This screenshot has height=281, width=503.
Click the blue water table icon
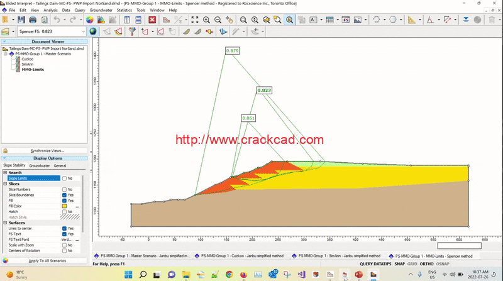click(x=466, y=20)
